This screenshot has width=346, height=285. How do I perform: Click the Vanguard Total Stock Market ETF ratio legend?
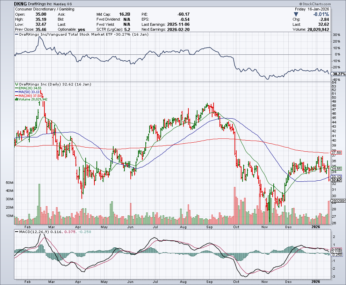[x=82, y=34]
